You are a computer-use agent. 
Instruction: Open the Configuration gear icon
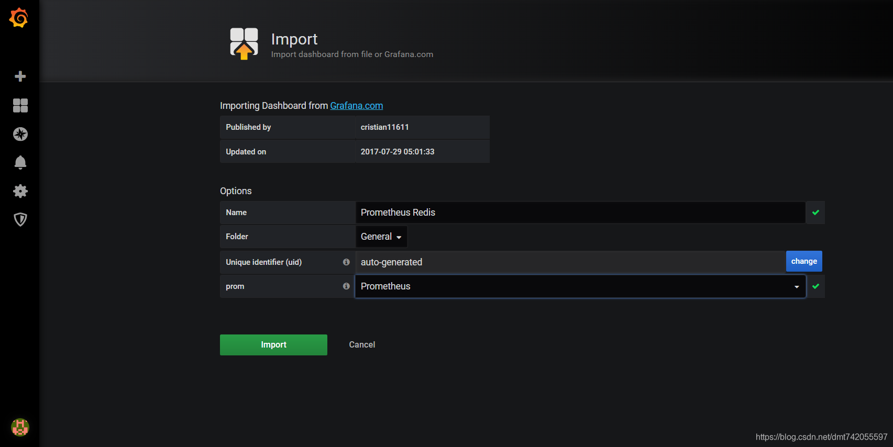(x=20, y=191)
